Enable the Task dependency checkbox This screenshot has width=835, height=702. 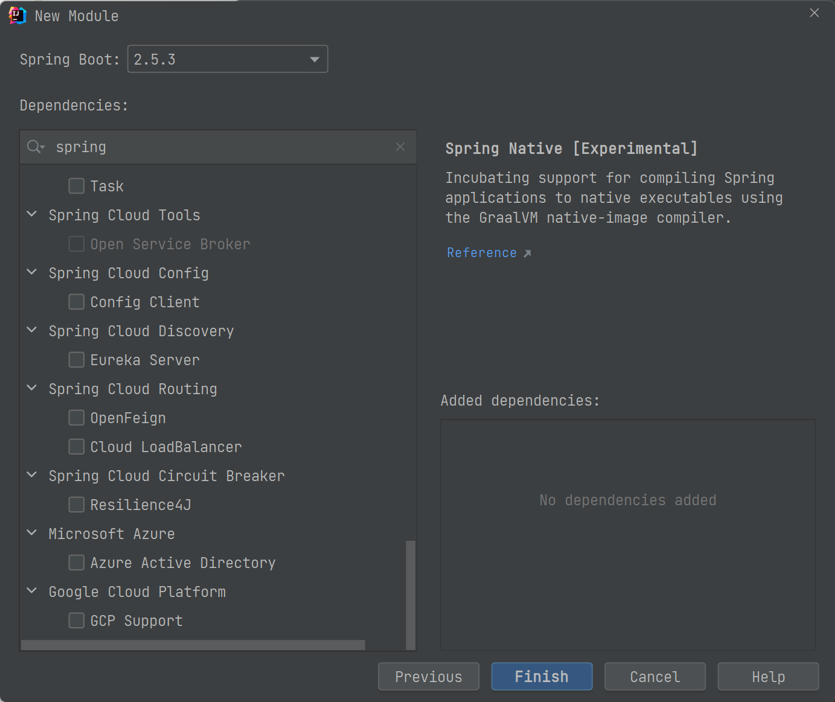(x=77, y=186)
